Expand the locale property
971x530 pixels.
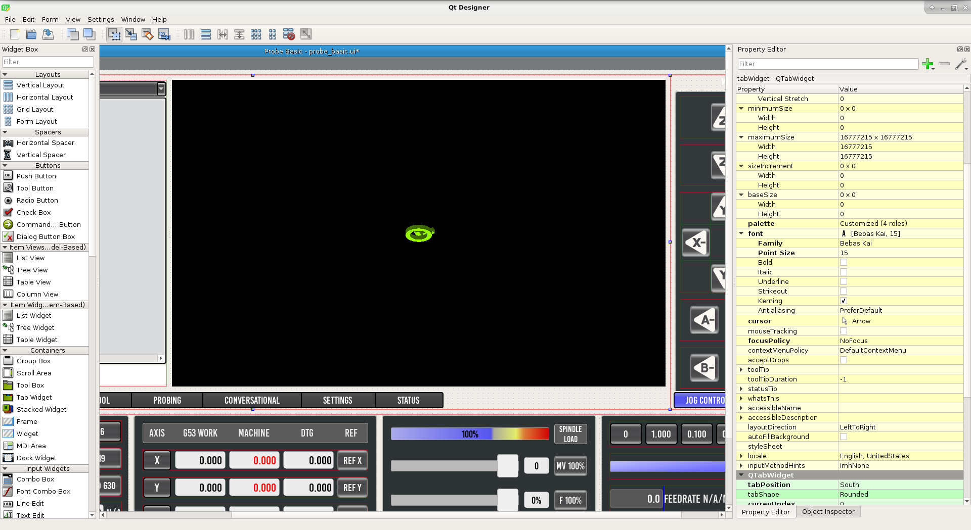pyautogui.click(x=741, y=456)
